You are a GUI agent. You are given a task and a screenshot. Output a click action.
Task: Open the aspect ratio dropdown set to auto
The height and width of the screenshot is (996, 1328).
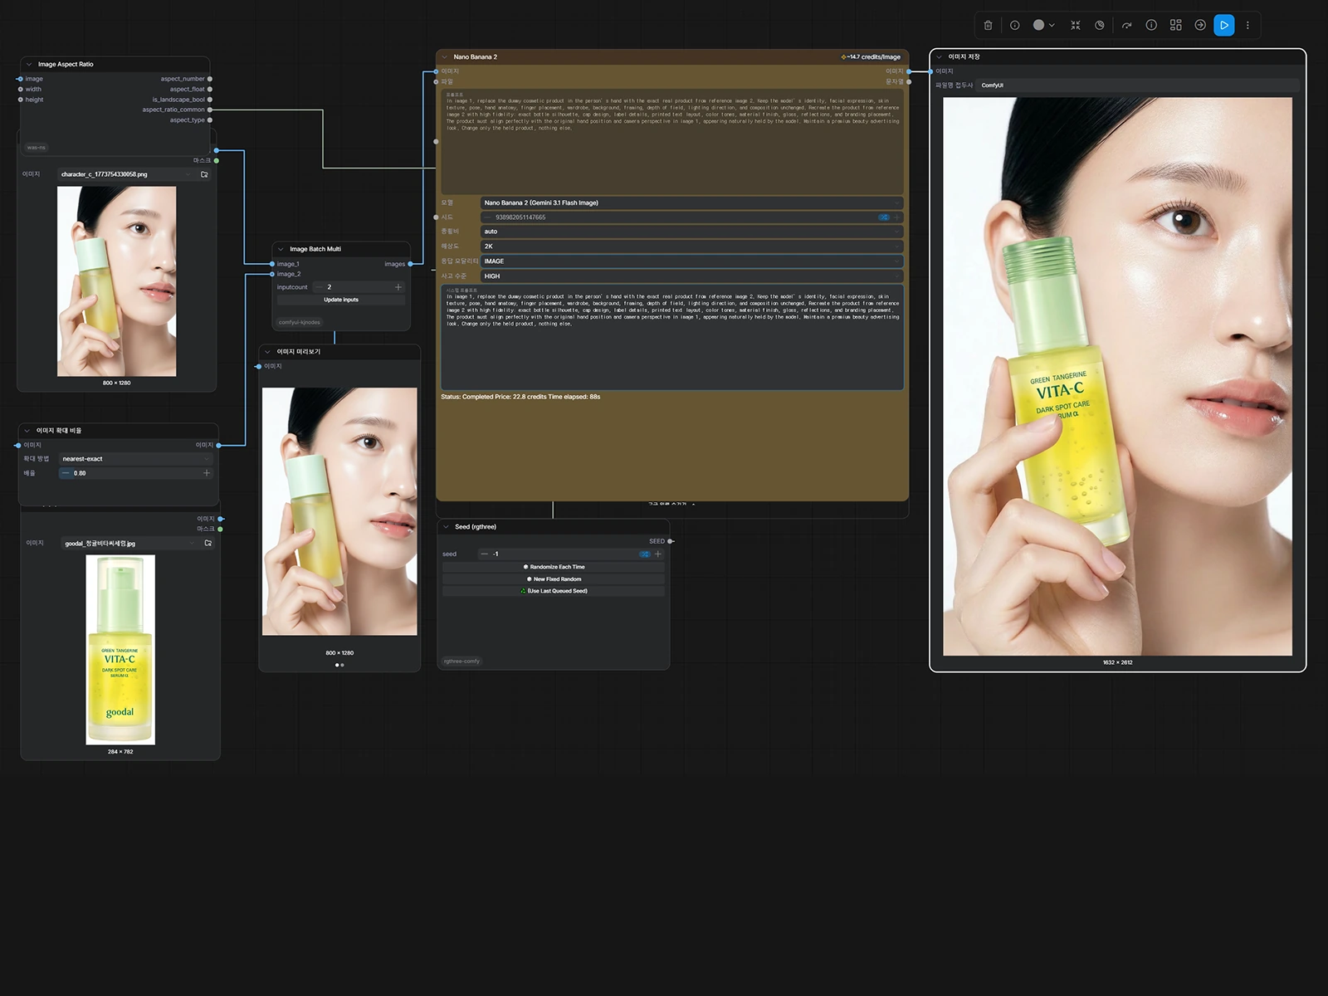tap(691, 232)
